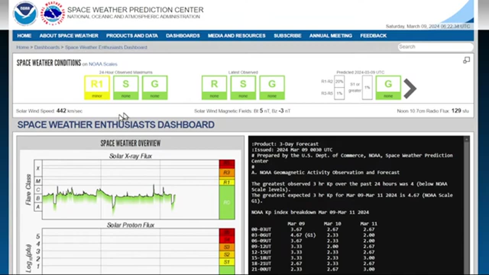Follow the Dashboards breadcrumb link
Screen dimensions: 489x275
point(47,47)
